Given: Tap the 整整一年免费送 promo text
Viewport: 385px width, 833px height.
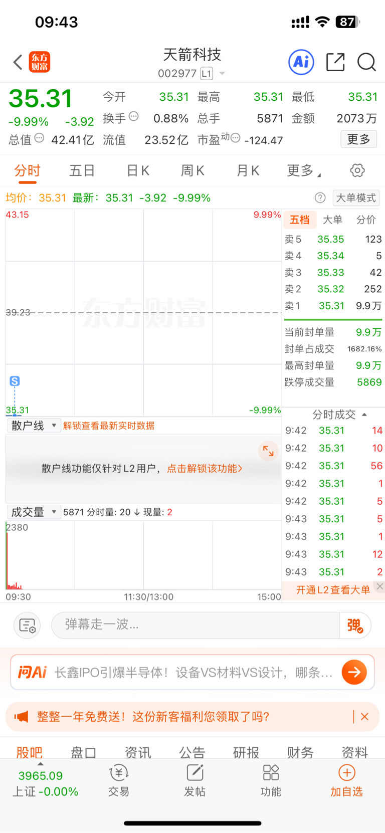Looking at the screenshot, I should coord(153,717).
